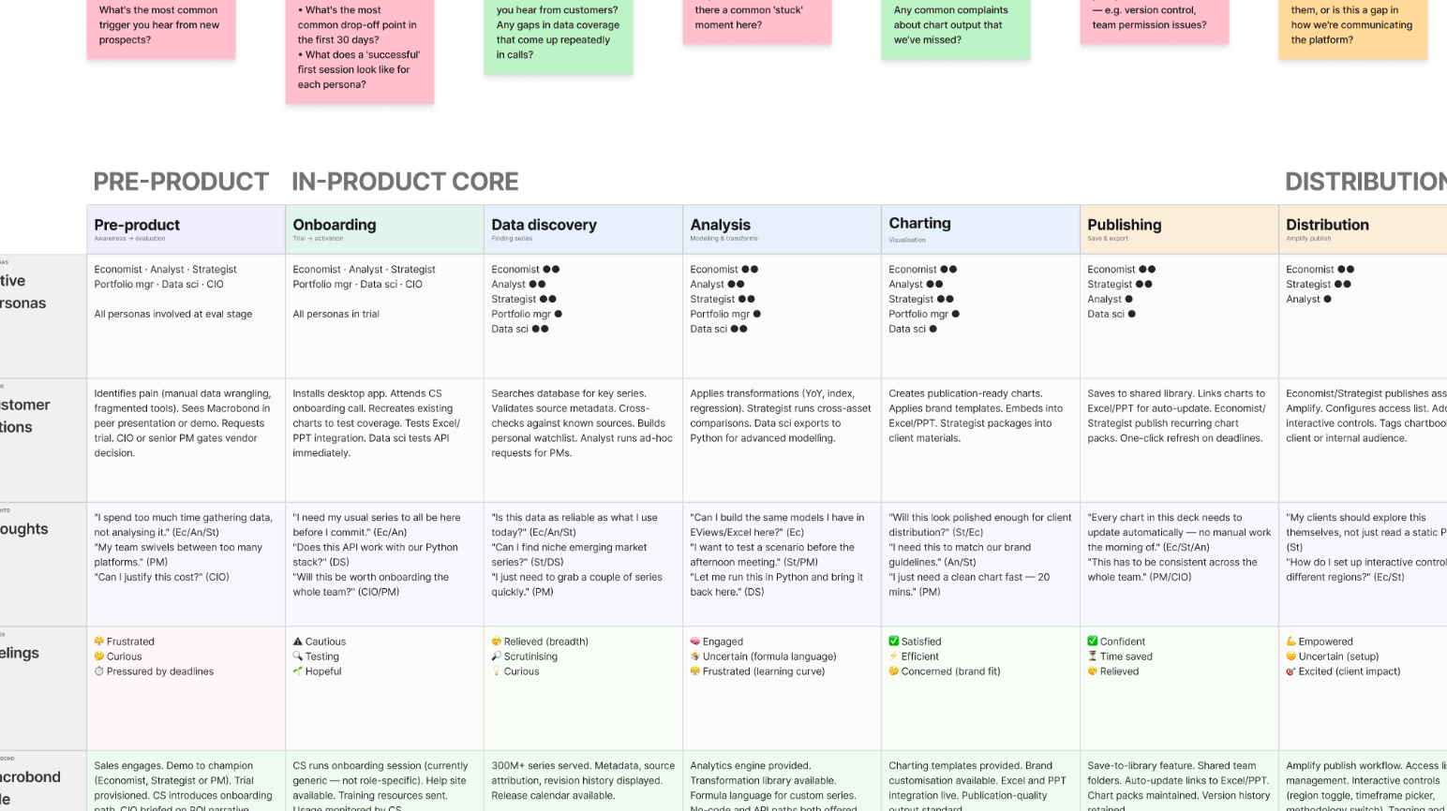Click the warning triangle icon beside Cautious

(298, 641)
